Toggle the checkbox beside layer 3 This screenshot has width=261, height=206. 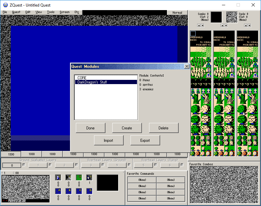pos(103,165)
